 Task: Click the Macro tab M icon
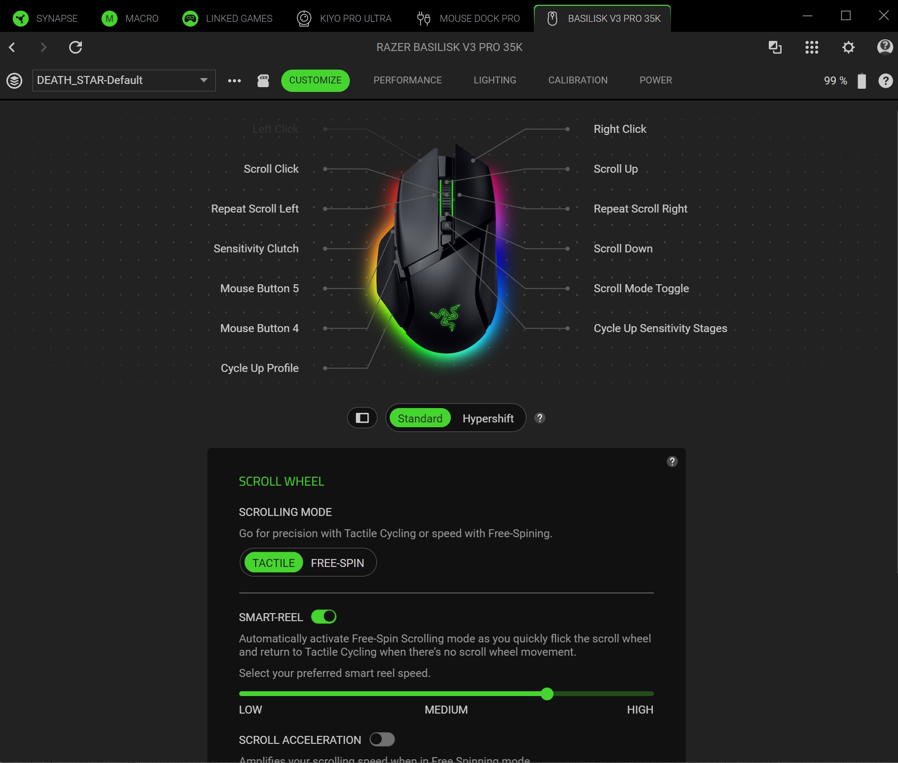(x=110, y=19)
